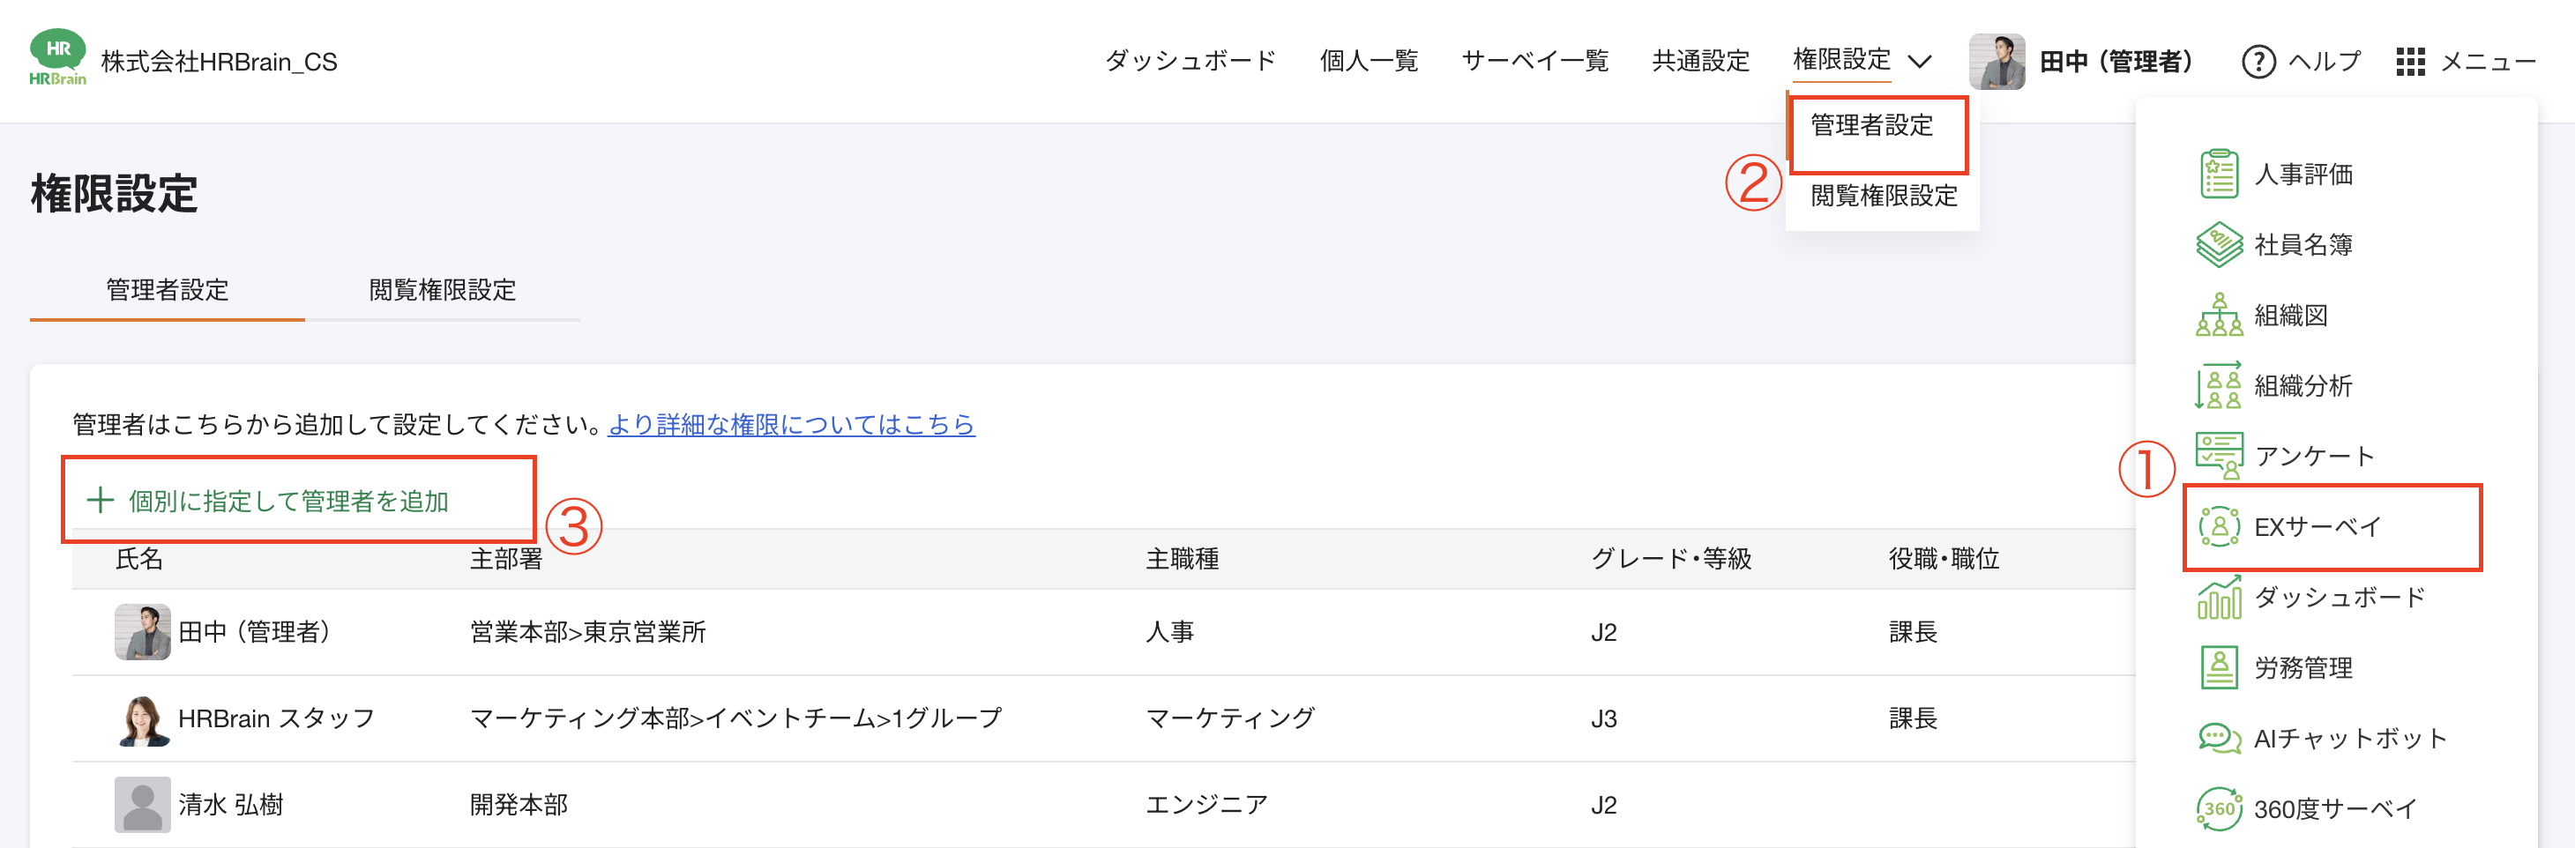Open the メニュー grid icon
This screenshot has width=2575, height=848.
tap(2411, 61)
